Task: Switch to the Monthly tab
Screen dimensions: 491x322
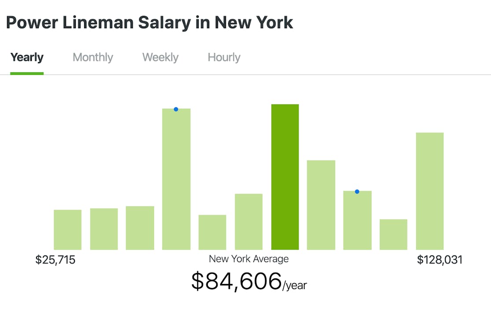Action: point(92,58)
